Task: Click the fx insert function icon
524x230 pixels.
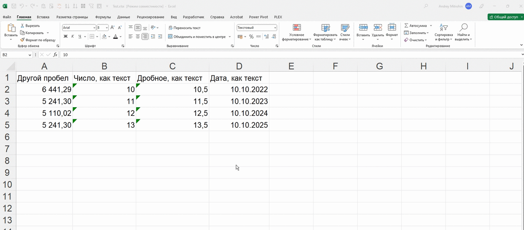Action: 55,55
